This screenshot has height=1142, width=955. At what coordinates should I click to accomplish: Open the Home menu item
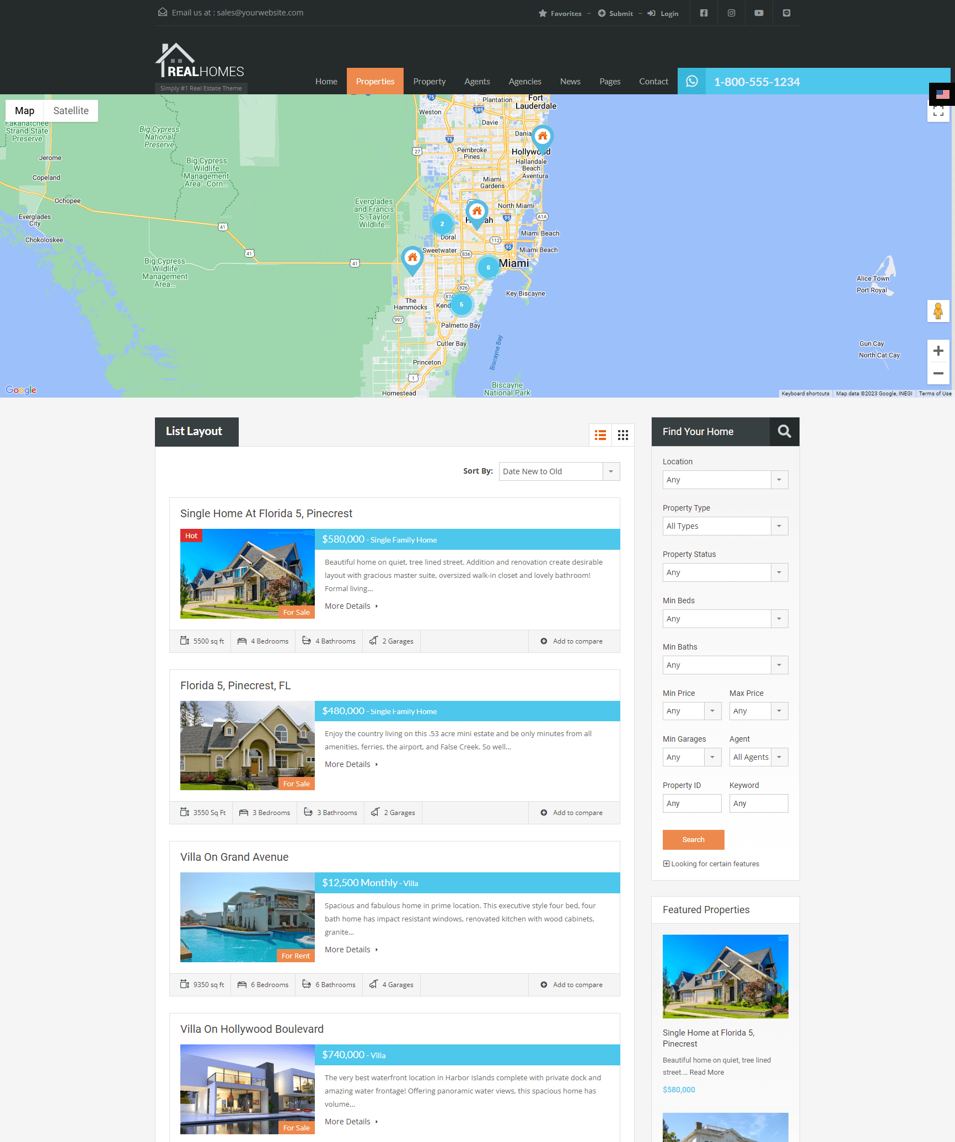[x=326, y=81]
